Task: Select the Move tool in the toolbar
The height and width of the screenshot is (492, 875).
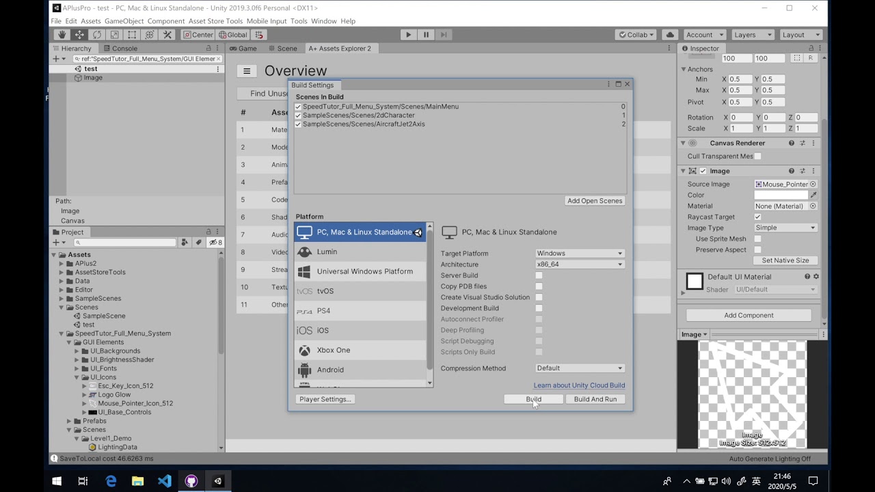Action: [x=79, y=35]
